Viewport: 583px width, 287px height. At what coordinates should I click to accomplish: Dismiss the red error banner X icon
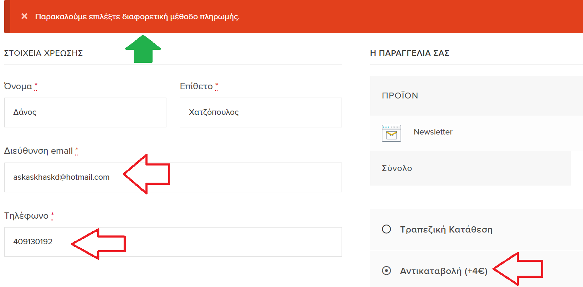pyautogui.click(x=25, y=16)
